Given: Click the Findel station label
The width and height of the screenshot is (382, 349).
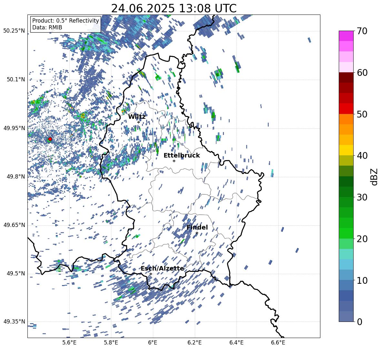Looking at the screenshot, I should 197,227.
